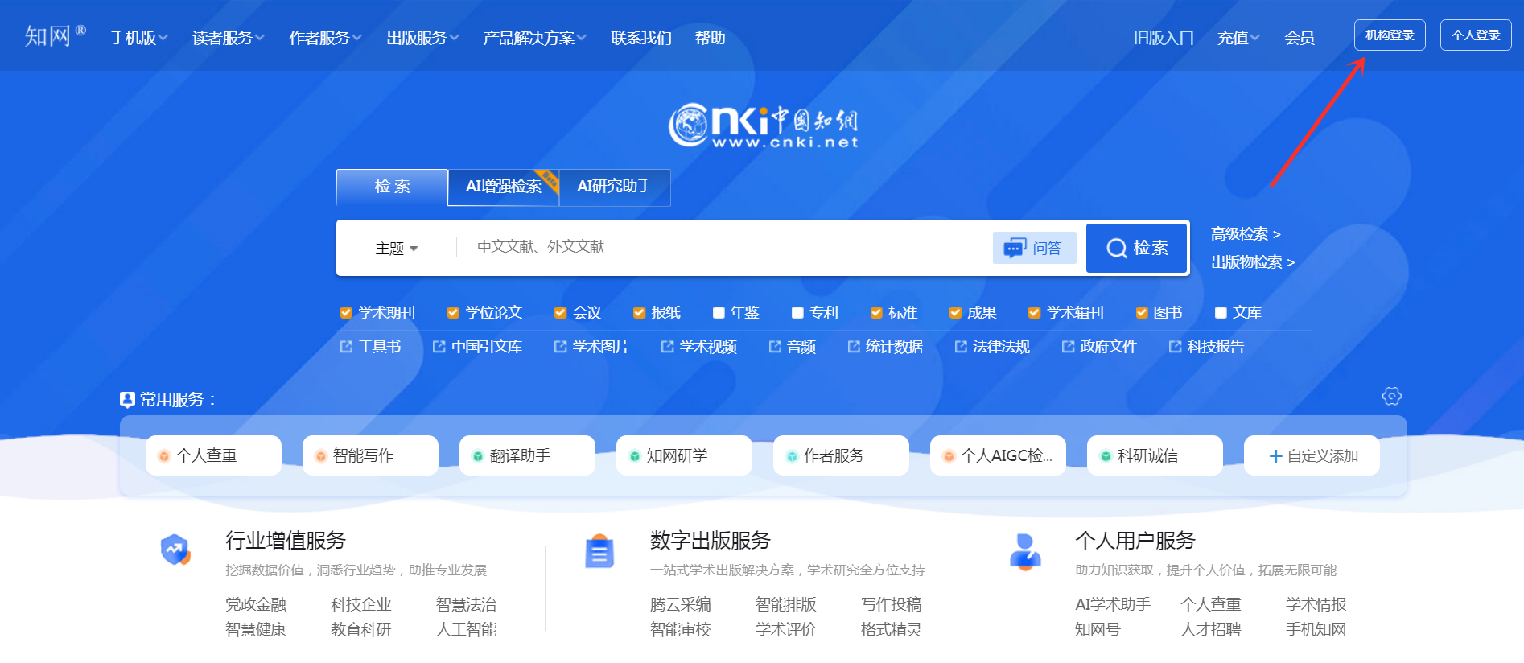
Task: Open AI学术助手 link
Action: pos(1113,604)
